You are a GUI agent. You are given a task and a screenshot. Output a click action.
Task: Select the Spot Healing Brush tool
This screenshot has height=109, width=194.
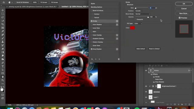click(3, 35)
